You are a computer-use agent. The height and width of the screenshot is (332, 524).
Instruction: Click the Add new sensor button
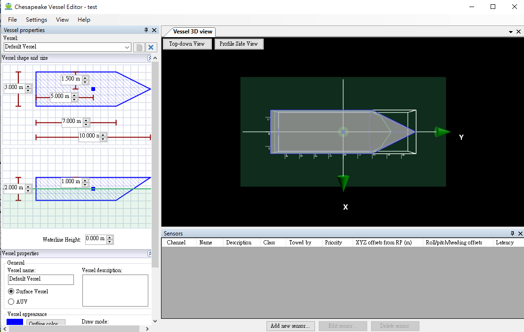(x=290, y=326)
